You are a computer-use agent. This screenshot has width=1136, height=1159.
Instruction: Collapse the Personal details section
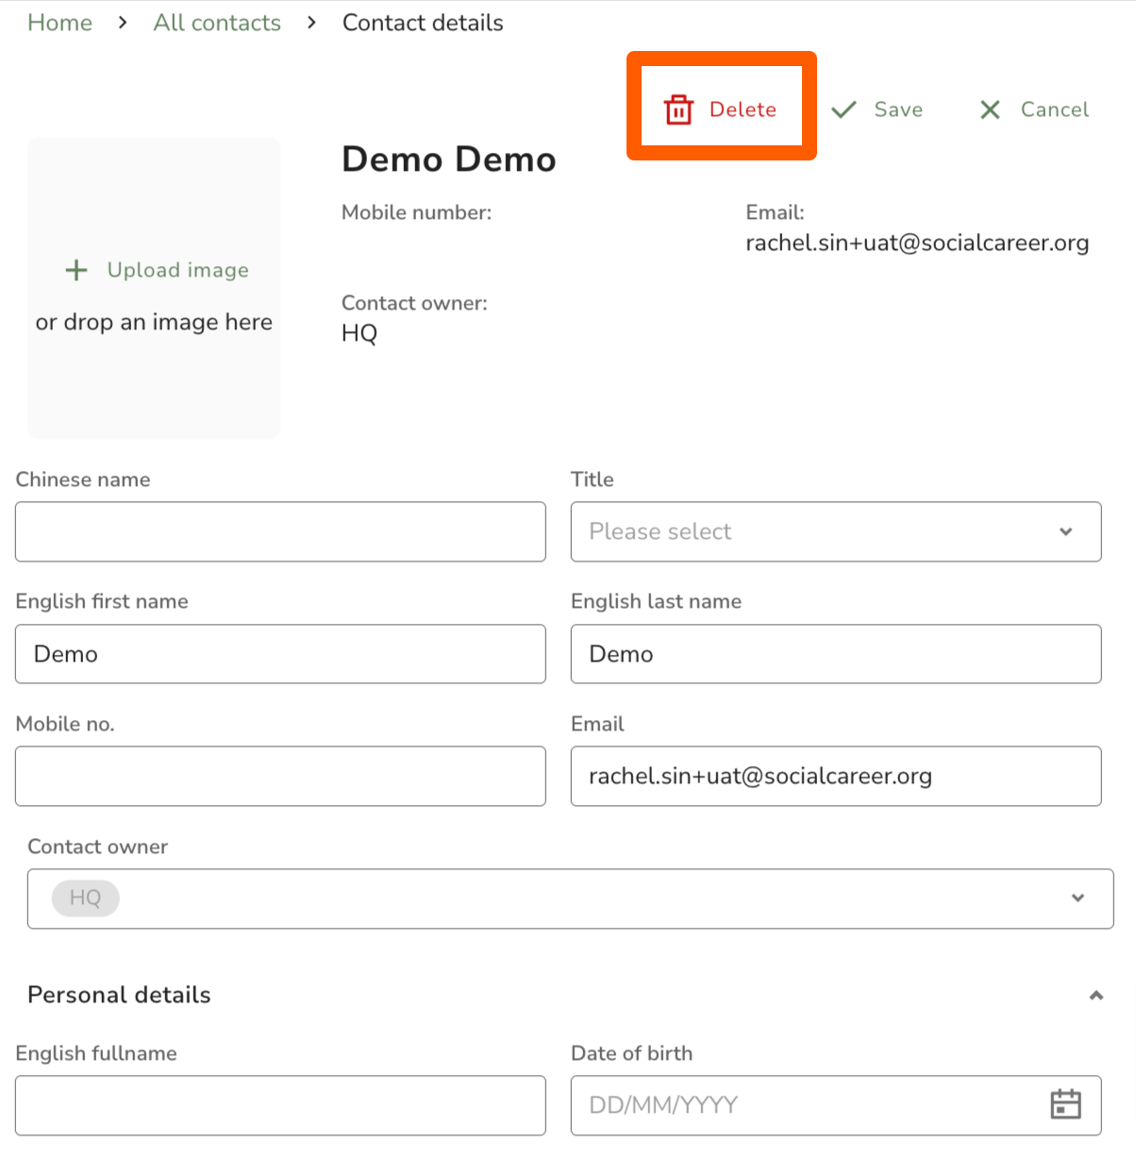pos(1095,996)
